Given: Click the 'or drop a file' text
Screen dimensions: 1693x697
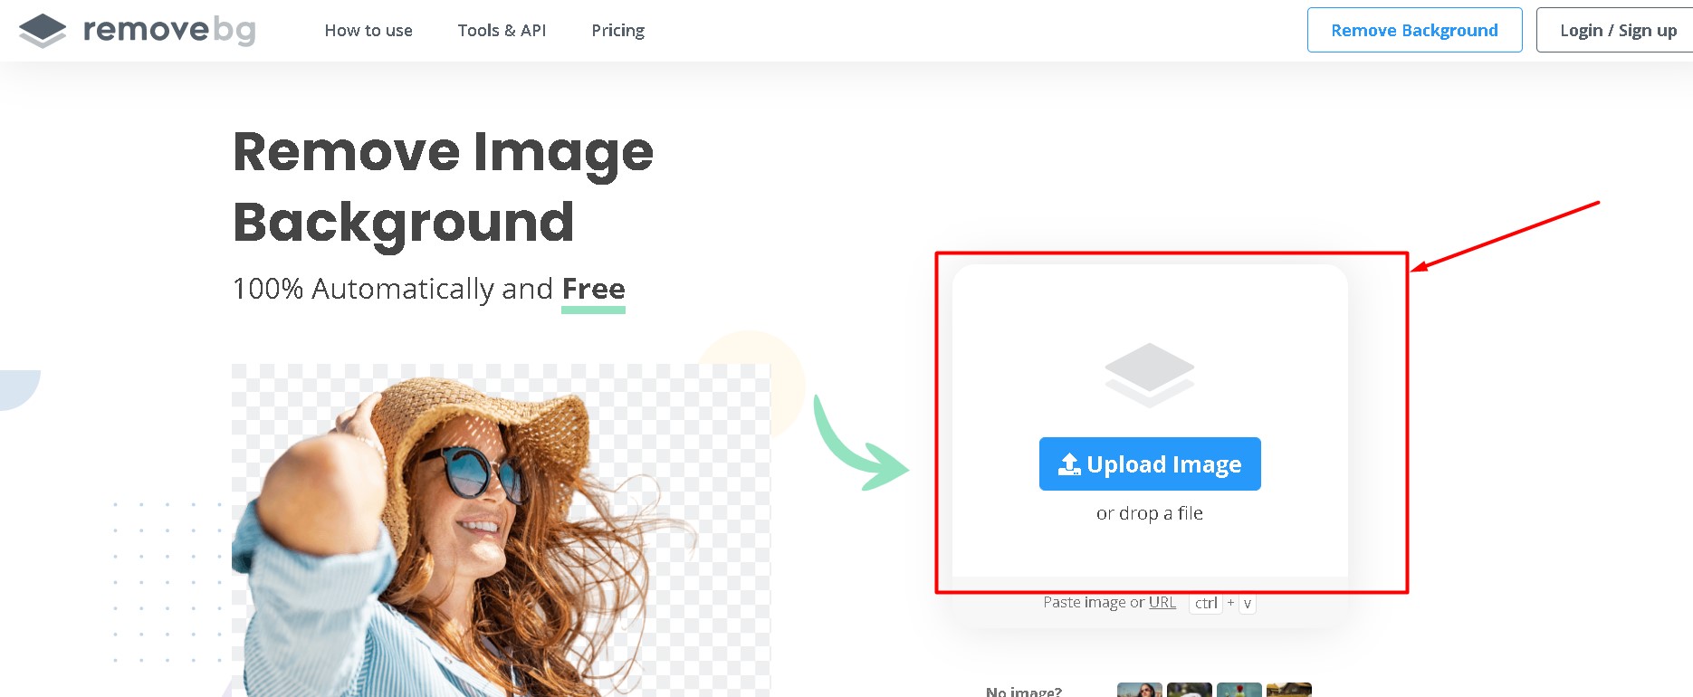Looking at the screenshot, I should point(1149,513).
